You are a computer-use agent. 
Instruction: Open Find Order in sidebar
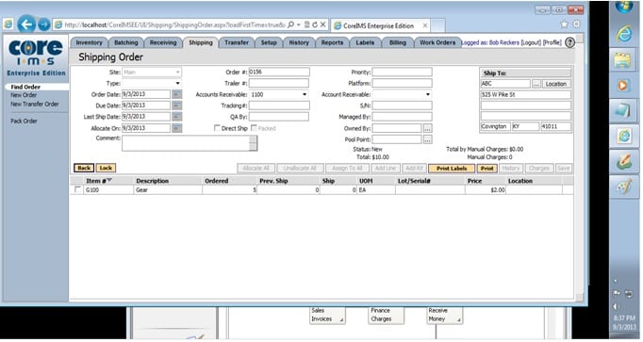point(25,87)
